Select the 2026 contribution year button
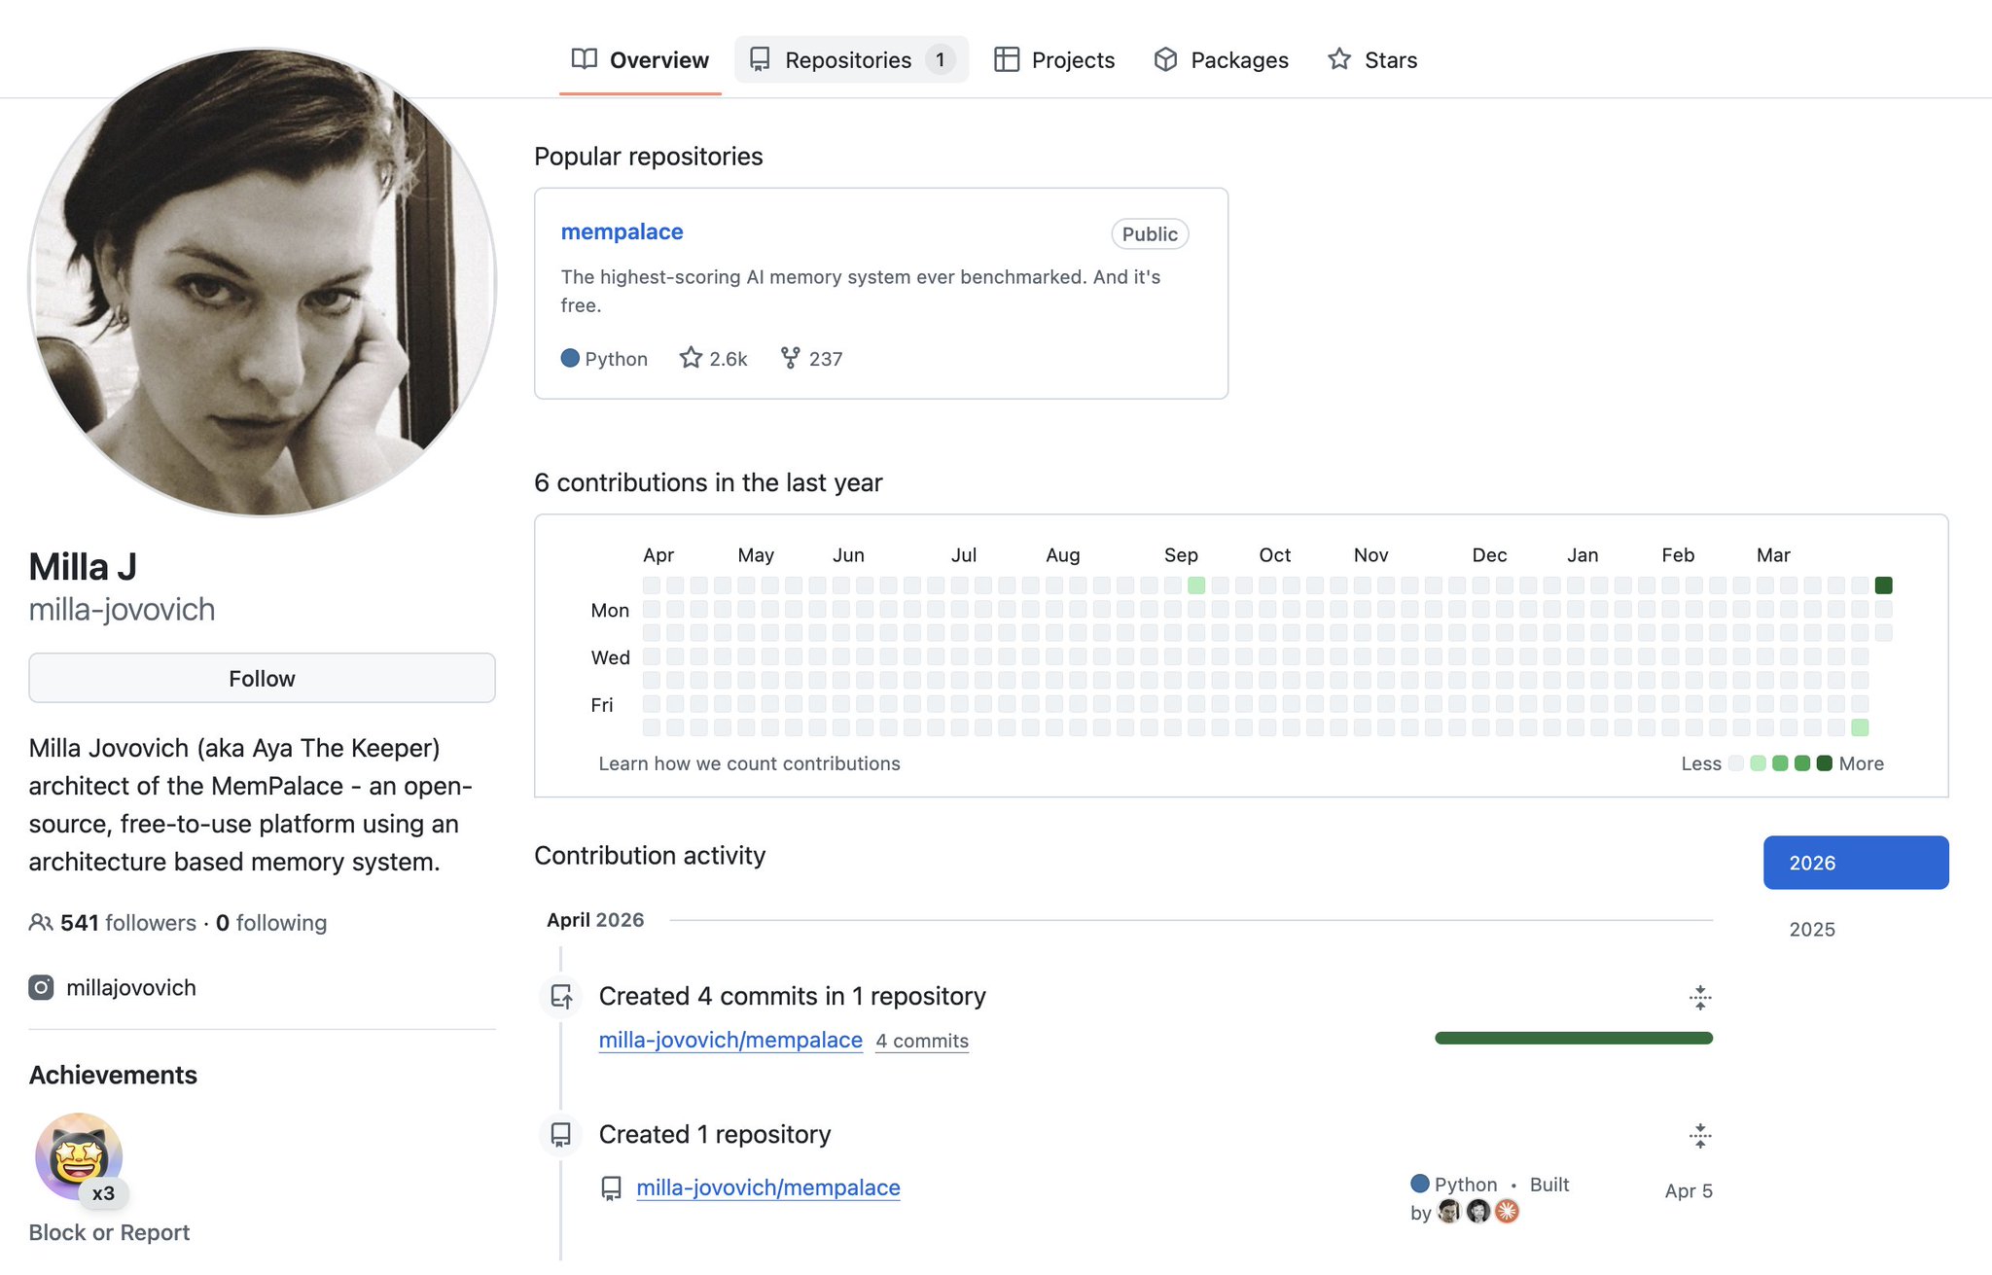Image resolution: width=1992 pixels, height=1275 pixels. 1855,863
